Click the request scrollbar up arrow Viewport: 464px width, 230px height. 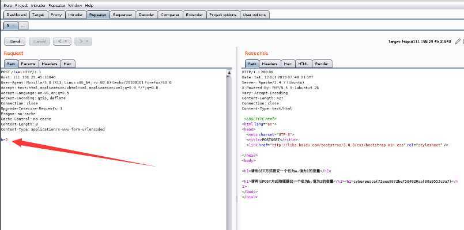click(x=229, y=72)
